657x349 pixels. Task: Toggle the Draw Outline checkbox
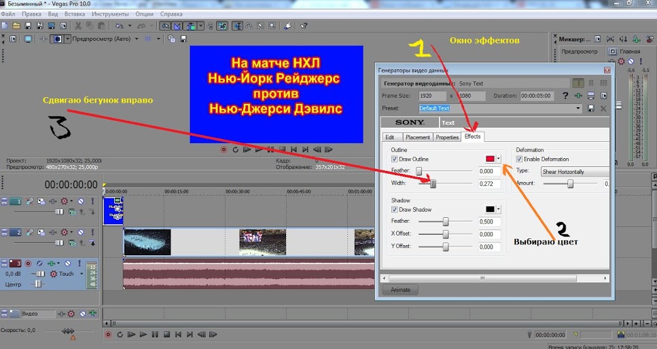pos(394,159)
